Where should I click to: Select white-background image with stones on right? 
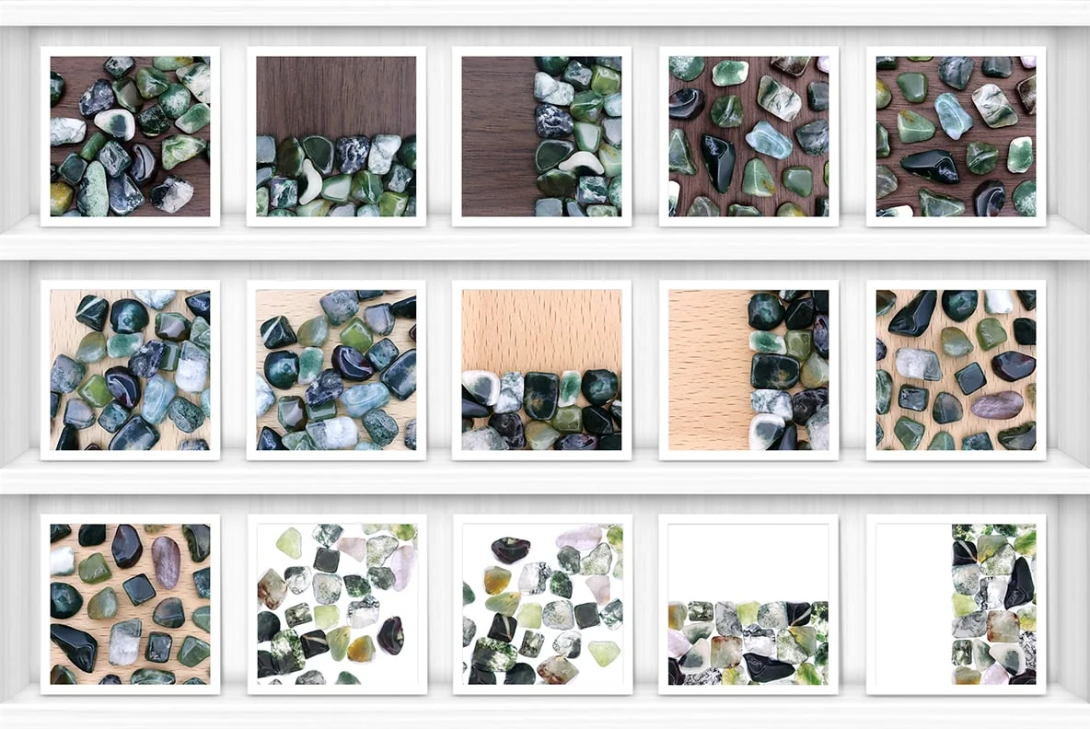click(x=956, y=604)
